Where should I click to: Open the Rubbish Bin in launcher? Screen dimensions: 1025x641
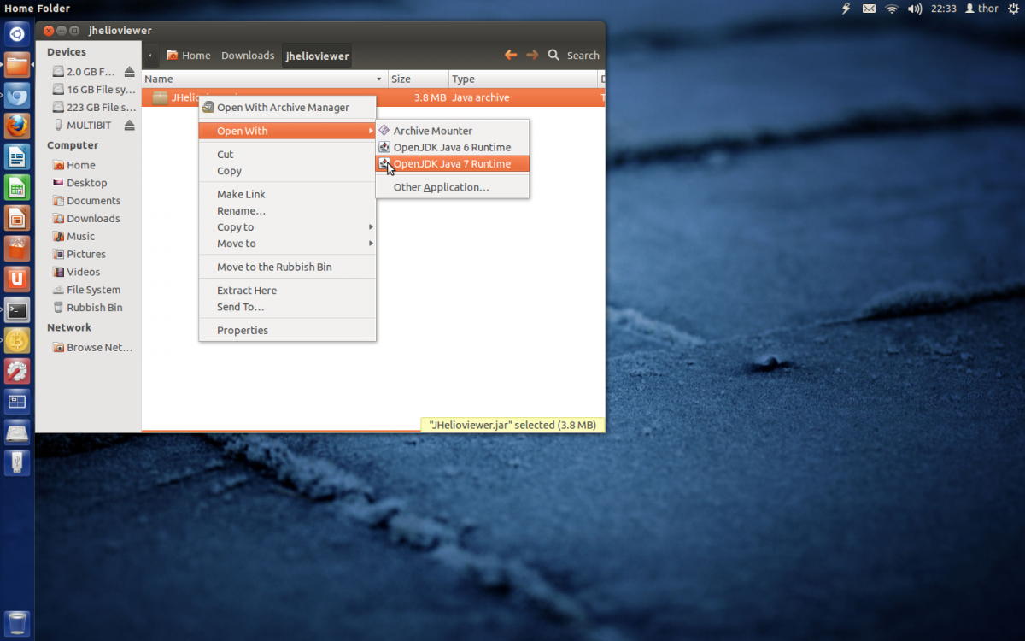tap(18, 622)
